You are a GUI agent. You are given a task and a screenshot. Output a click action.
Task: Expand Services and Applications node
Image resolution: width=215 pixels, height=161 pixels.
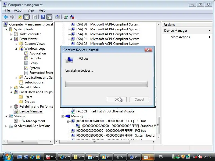(6, 126)
